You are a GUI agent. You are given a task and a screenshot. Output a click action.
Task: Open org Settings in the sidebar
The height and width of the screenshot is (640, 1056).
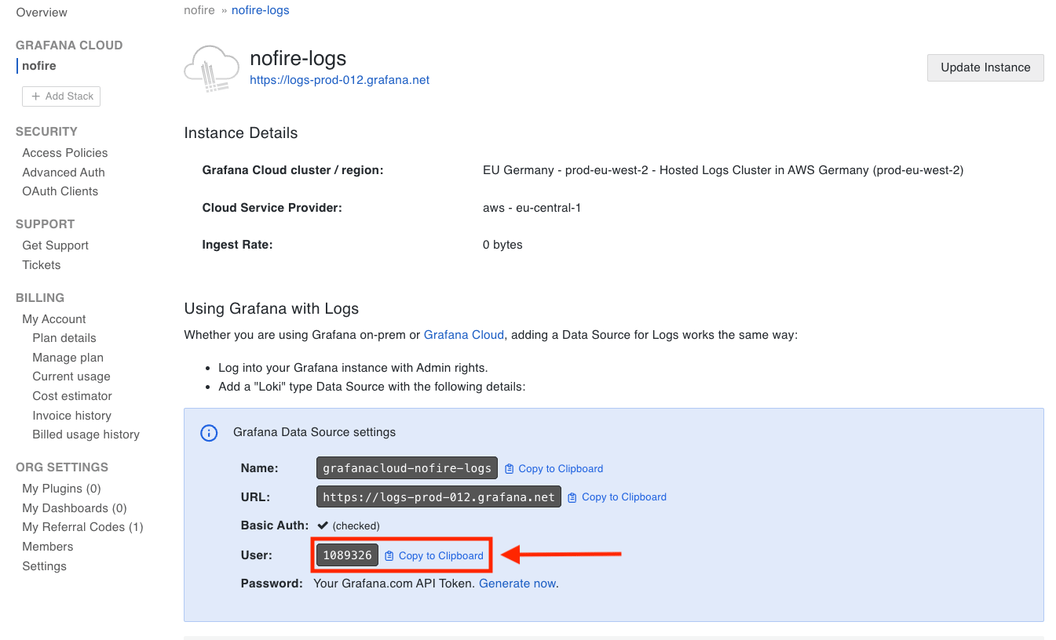click(45, 566)
